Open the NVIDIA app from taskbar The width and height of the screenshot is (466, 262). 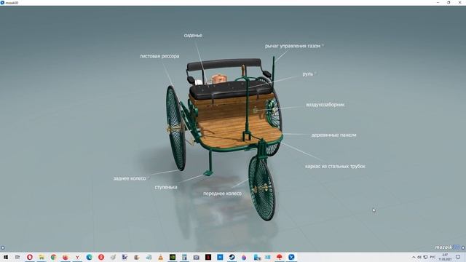point(173,257)
